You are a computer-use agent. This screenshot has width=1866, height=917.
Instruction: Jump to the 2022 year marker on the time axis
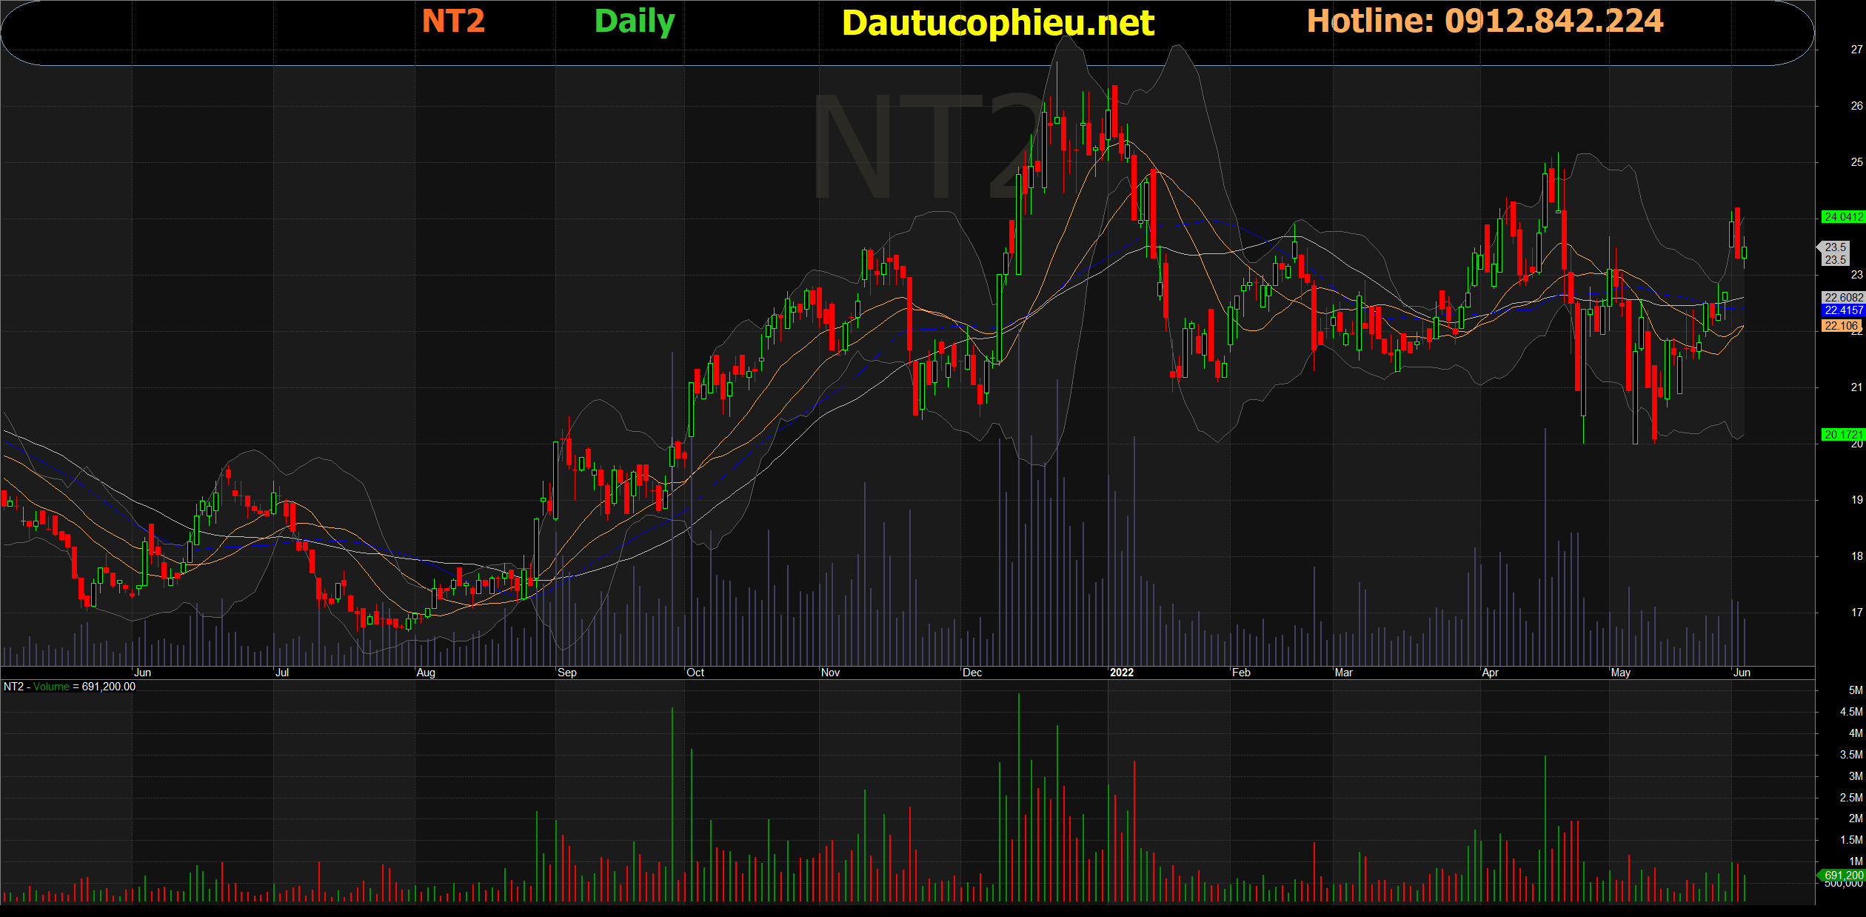click(x=1121, y=673)
